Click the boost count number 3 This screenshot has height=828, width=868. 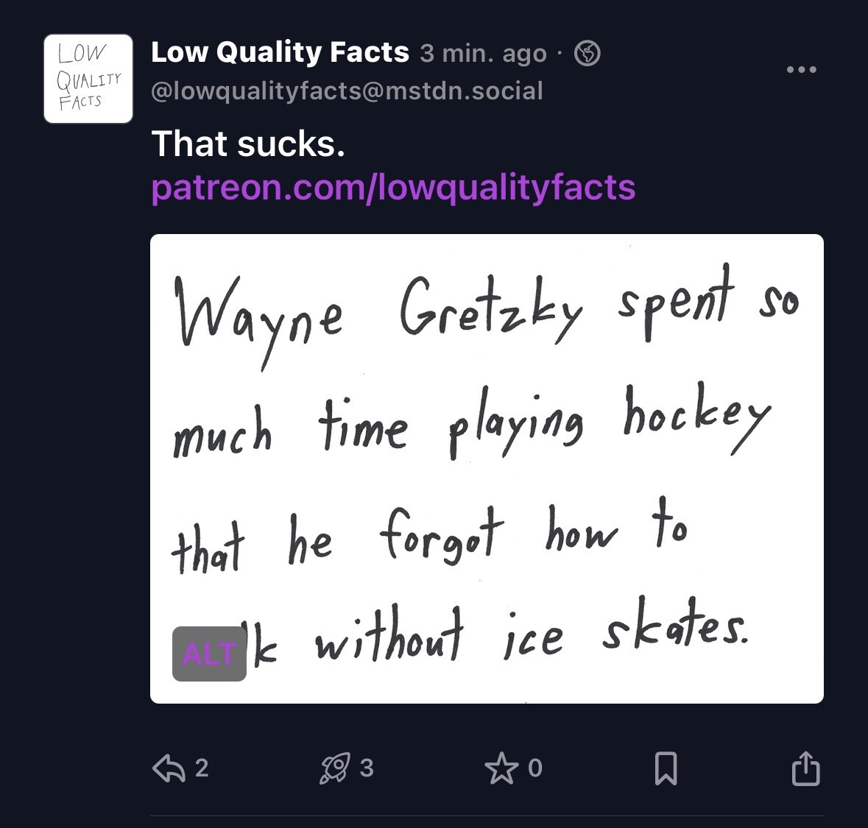tap(367, 768)
